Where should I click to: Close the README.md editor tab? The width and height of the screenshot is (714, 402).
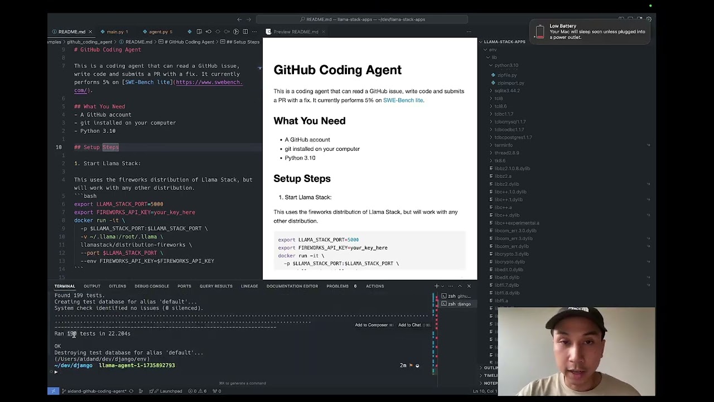(90, 32)
